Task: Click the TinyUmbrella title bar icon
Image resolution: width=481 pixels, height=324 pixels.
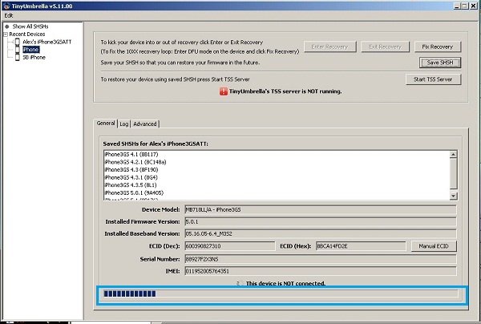Action: [x=6, y=6]
